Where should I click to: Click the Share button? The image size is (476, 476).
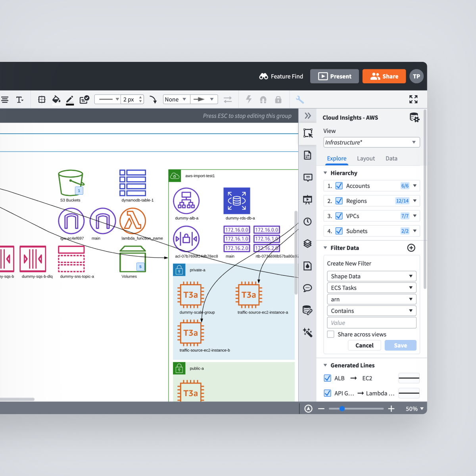tap(384, 76)
